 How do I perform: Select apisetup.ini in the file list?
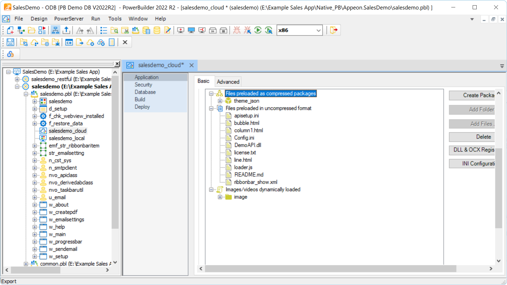(x=246, y=115)
